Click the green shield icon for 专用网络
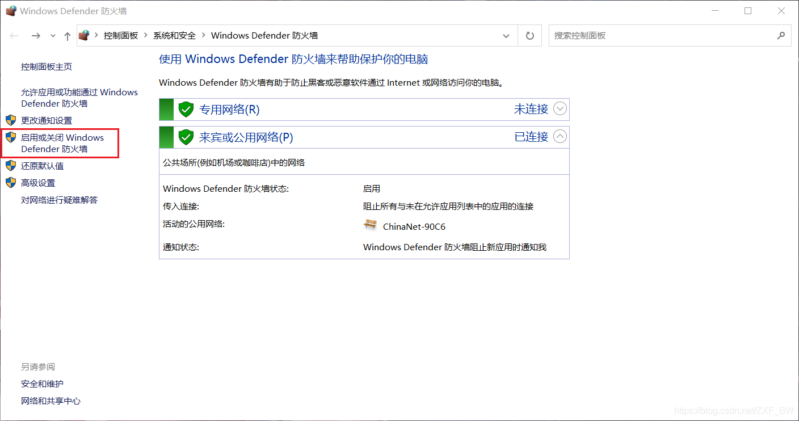The width and height of the screenshot is (799, 421). 186,110
